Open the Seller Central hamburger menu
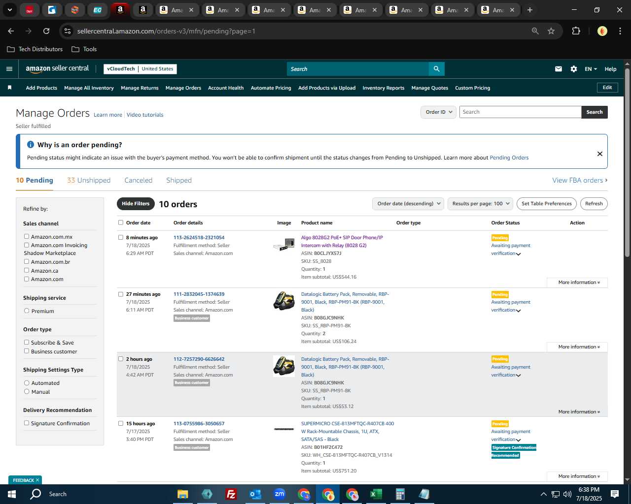Image resolution: width=631 pixels, height=504 pixels. point(9,69)
